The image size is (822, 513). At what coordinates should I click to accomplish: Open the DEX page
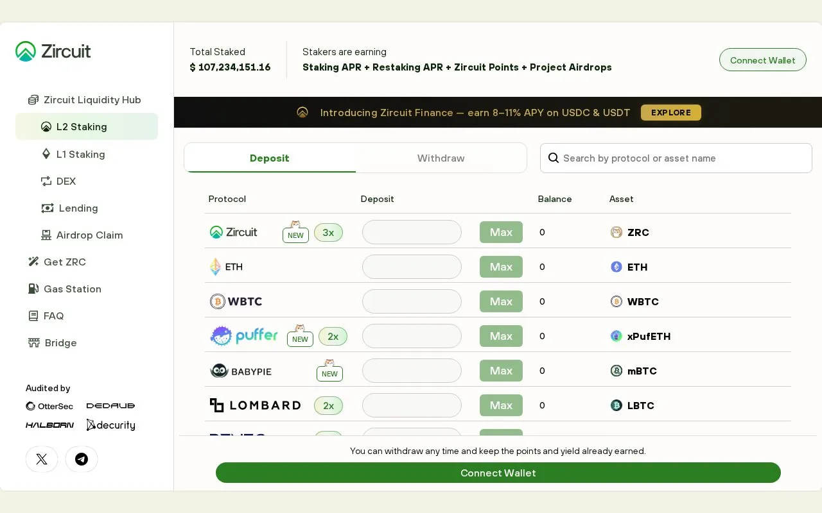pyautogui.click(x=58, y=181)
